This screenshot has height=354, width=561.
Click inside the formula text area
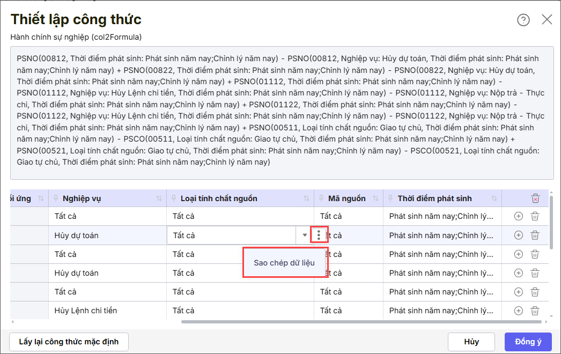(282, 113)
